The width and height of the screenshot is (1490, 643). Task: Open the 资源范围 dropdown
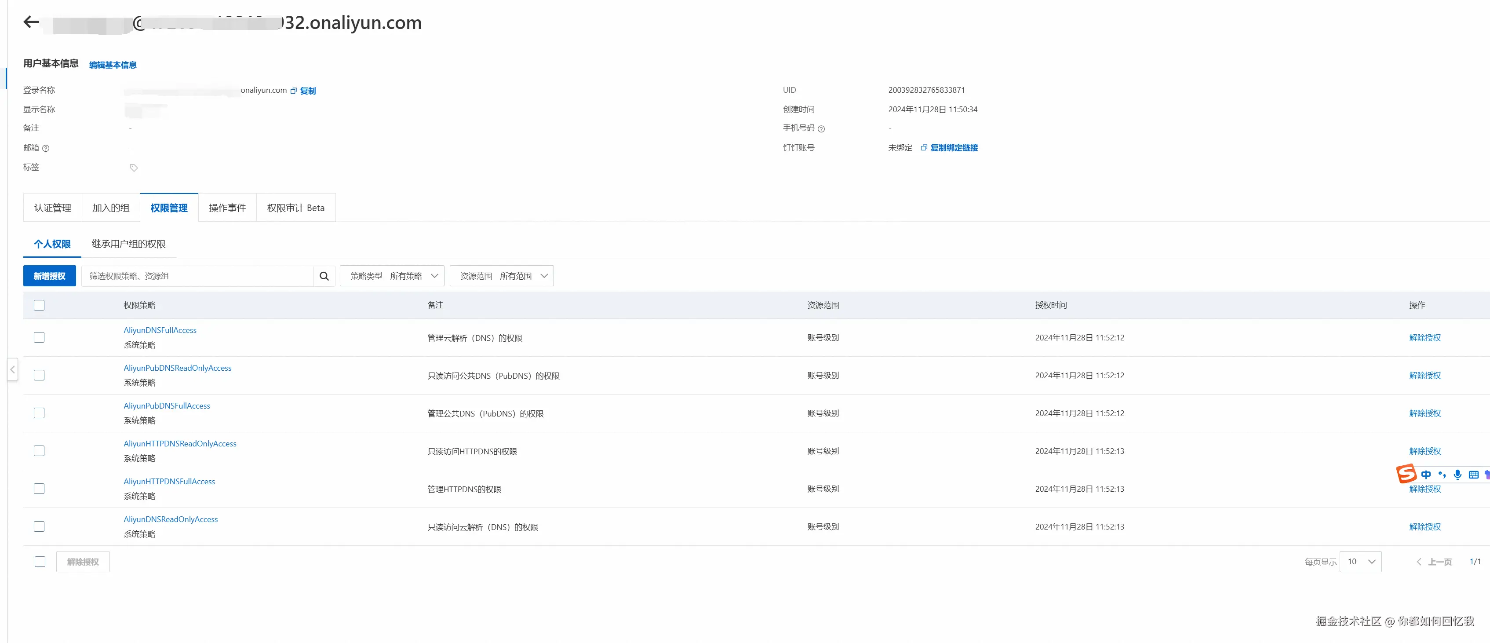(x=501, y=276)
